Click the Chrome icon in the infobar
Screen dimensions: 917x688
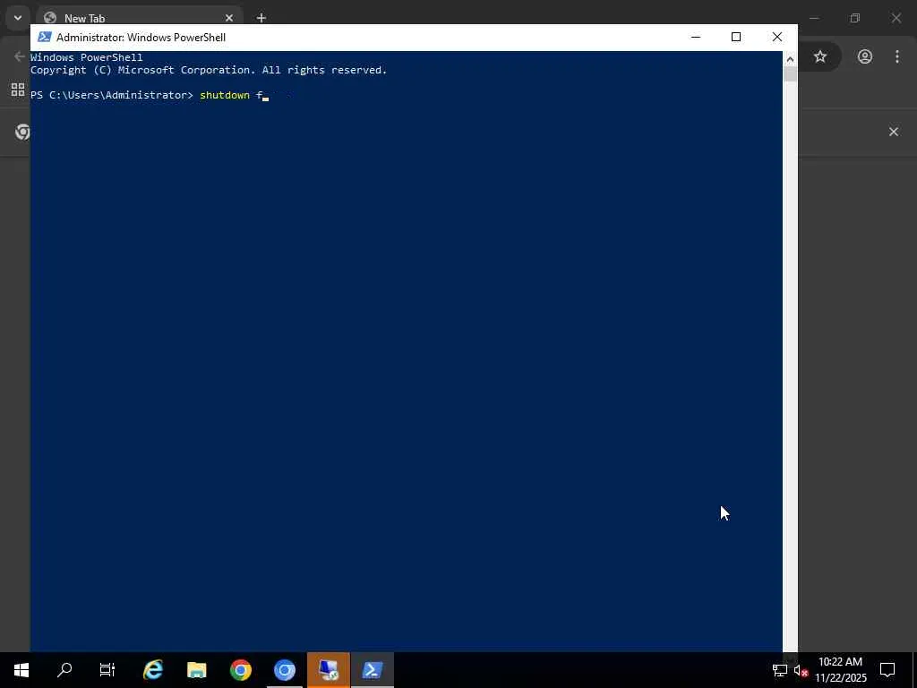[22, 132]
